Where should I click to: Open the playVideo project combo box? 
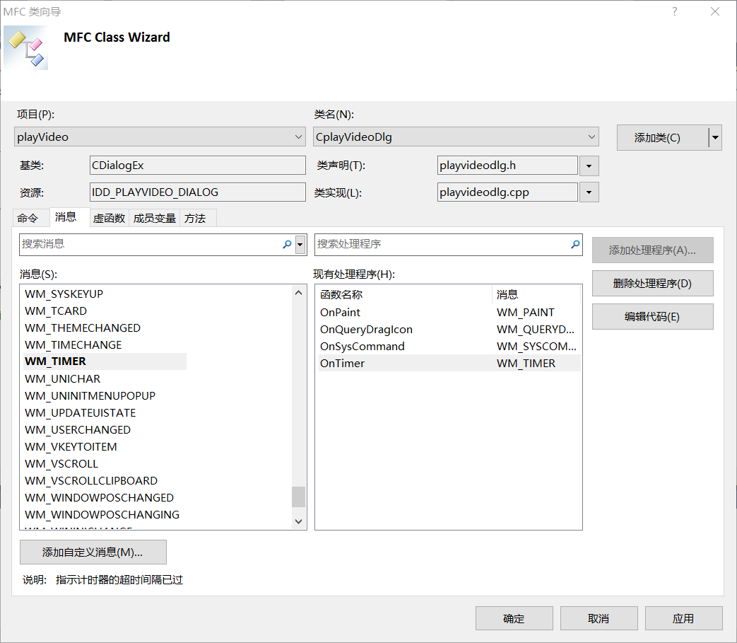coord(297,137)
